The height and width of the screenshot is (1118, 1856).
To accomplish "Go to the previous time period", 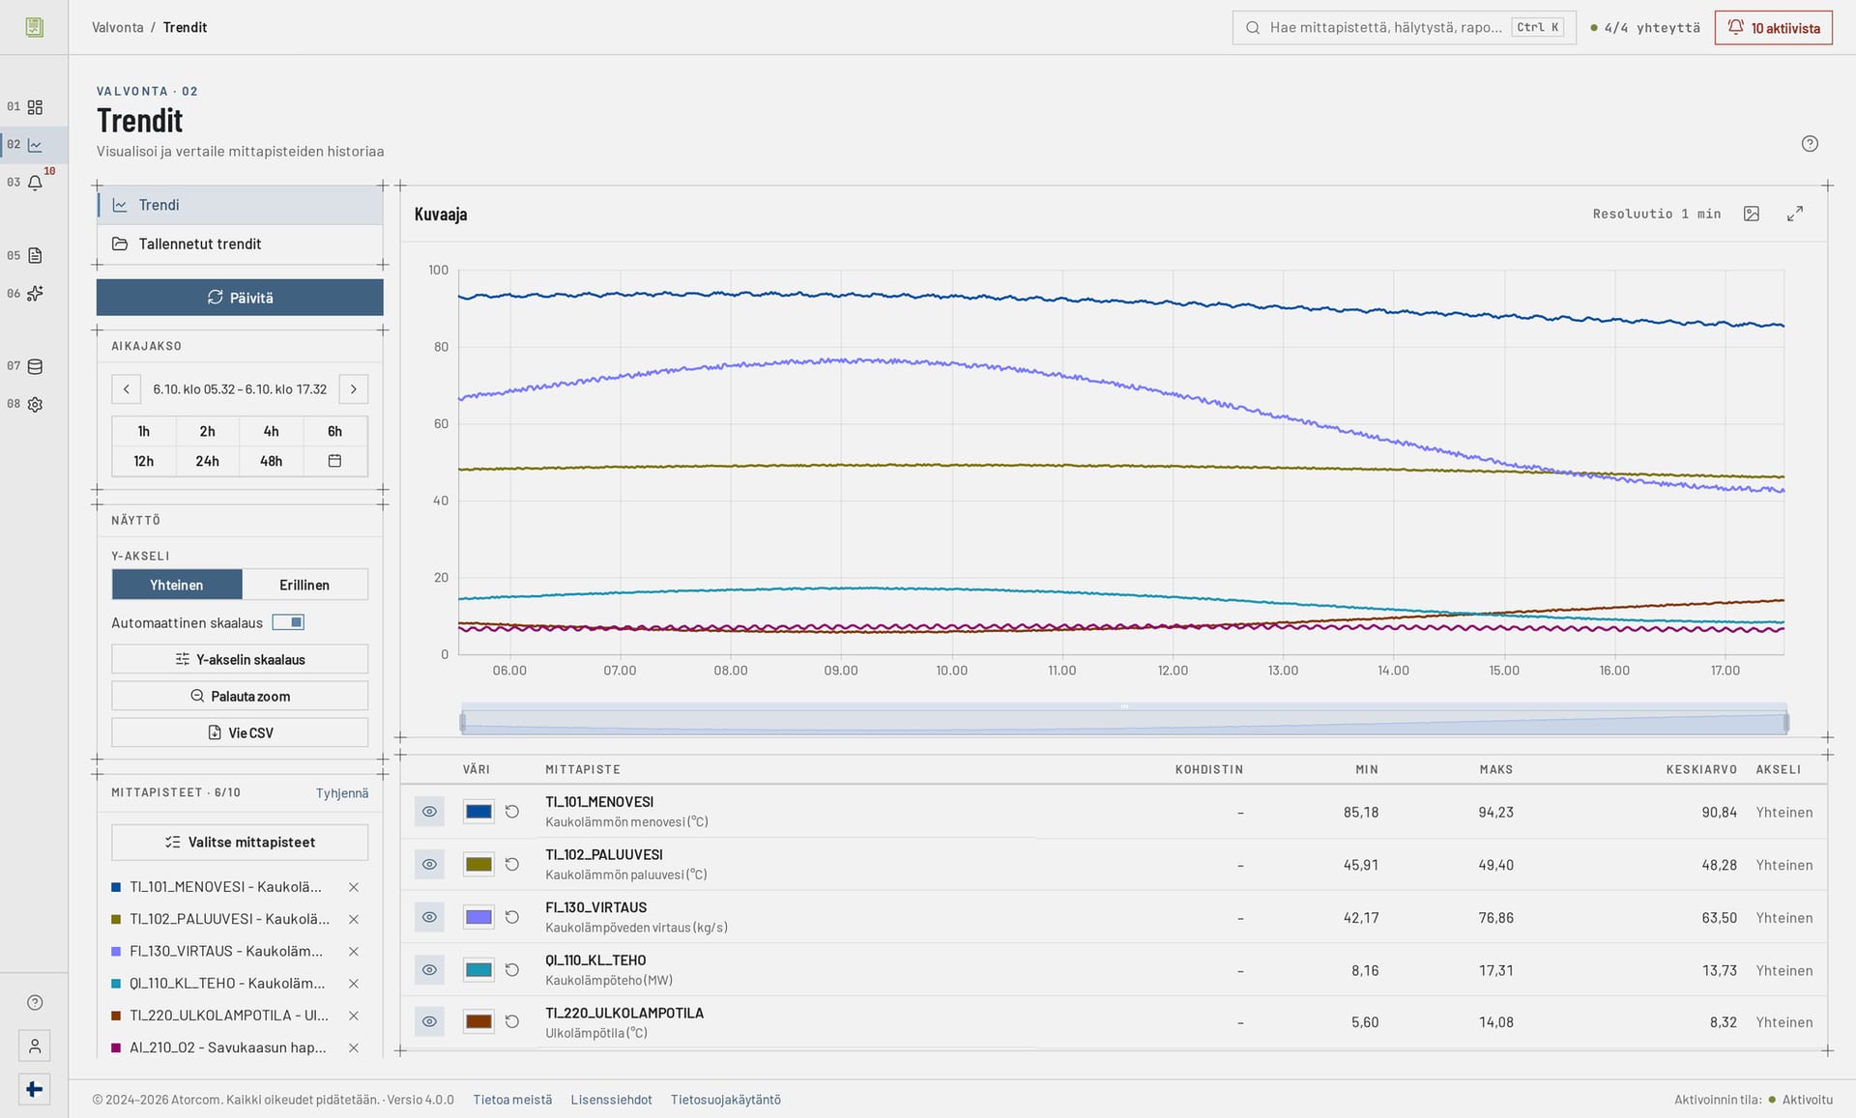I will [126, 389].
